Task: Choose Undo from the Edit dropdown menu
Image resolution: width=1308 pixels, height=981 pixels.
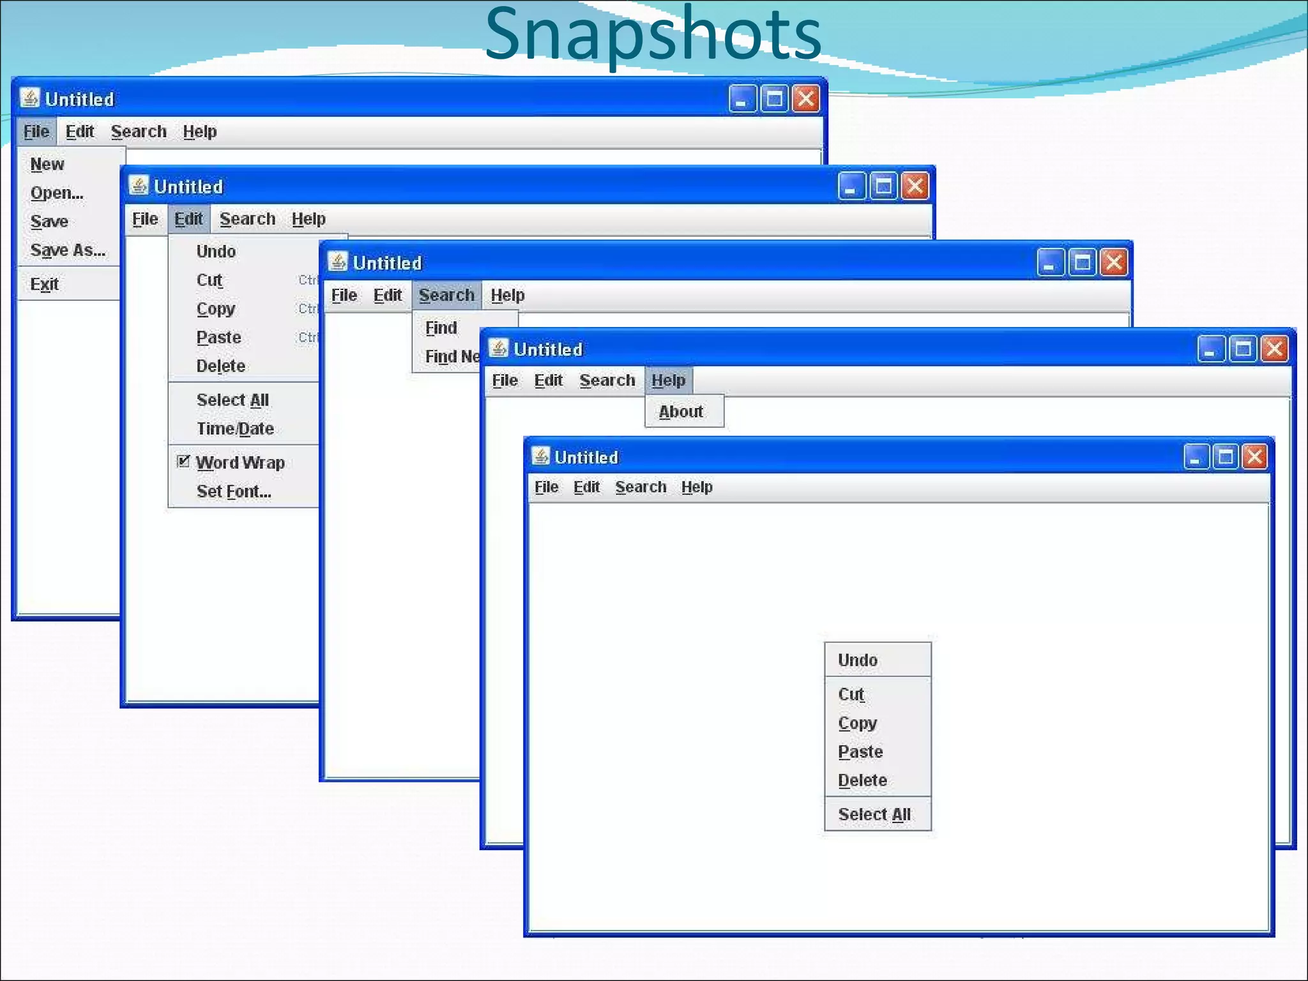Action: (x=245, y=252)
